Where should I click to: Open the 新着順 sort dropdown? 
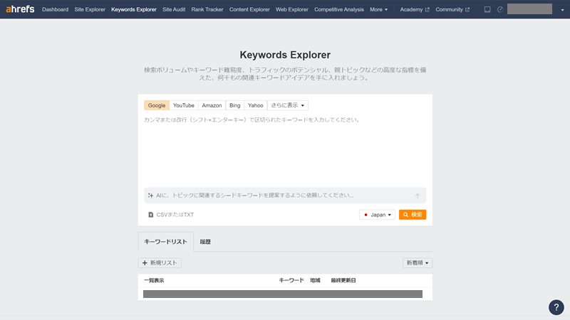418,262
